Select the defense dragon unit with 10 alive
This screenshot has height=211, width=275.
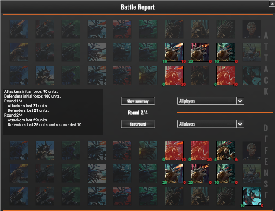pos(252,196)
